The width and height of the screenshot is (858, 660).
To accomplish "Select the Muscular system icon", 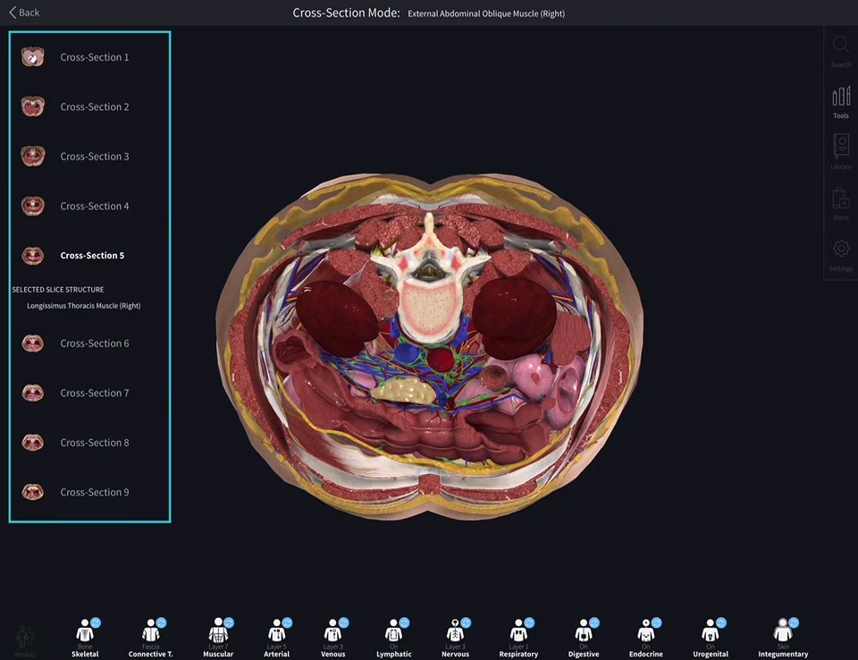I will point(218,631).
